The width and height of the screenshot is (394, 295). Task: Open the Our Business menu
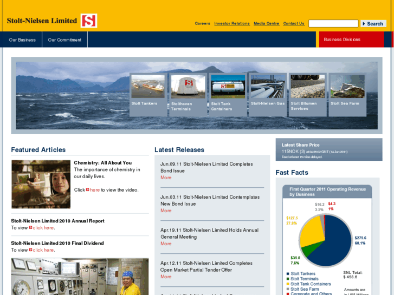[22, 40]
